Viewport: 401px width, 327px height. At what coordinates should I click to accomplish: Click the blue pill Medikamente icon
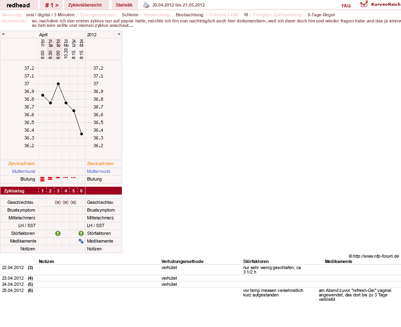coord(81,241)
